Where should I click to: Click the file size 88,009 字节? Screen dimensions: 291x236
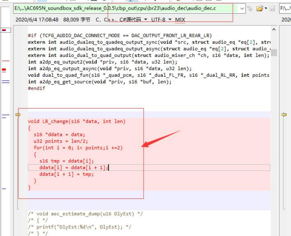(77, 20)
